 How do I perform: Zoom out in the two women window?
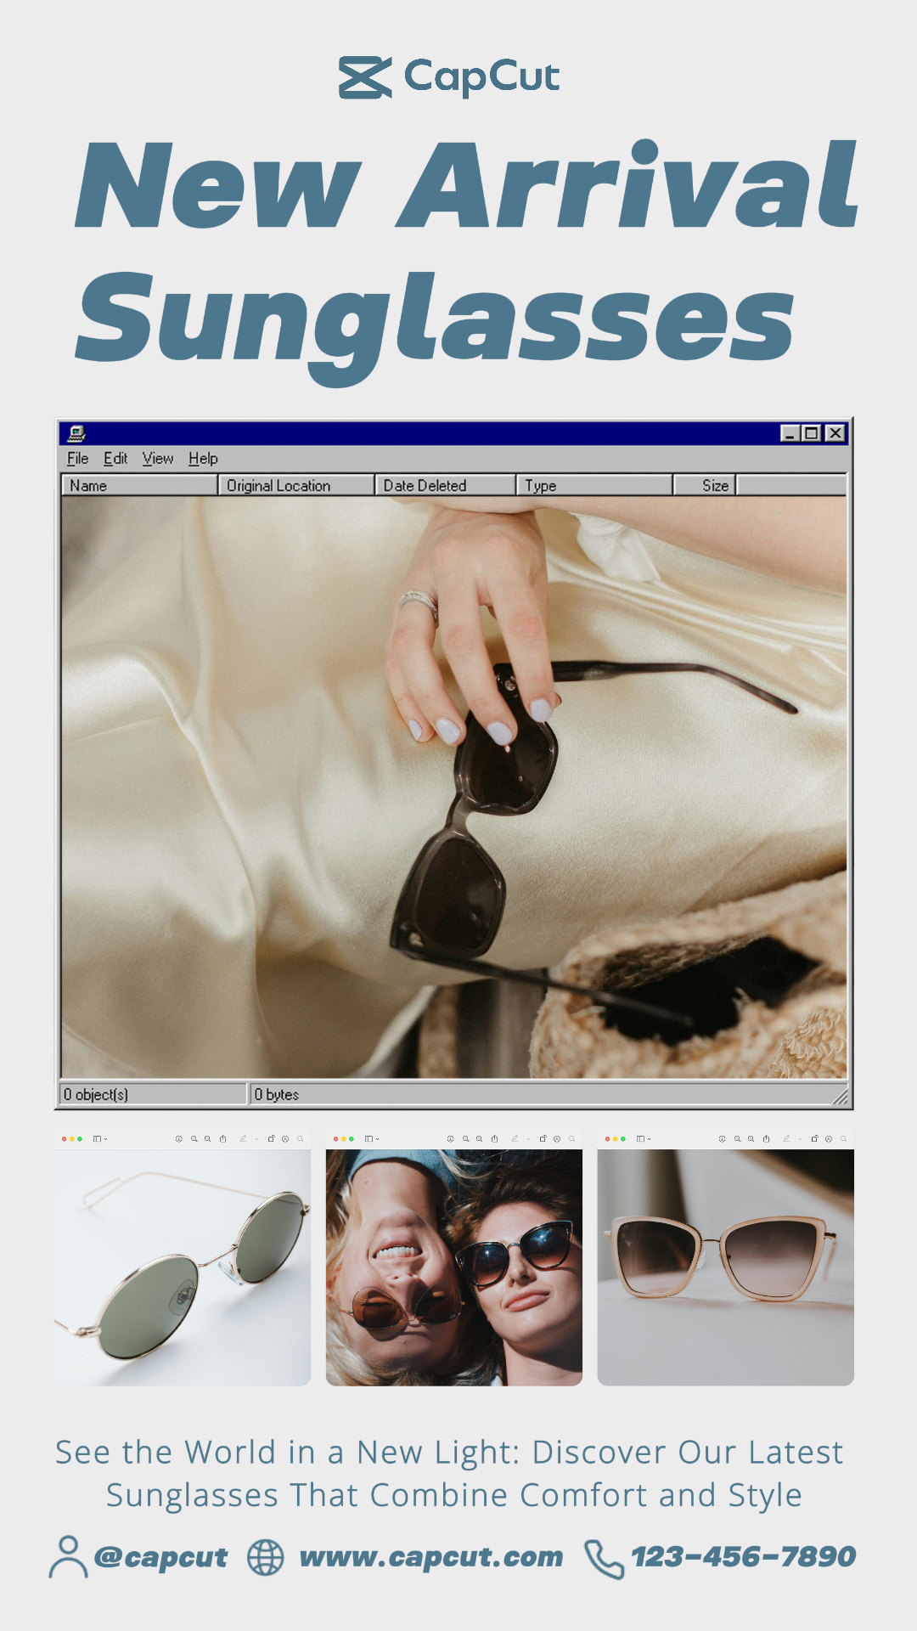coord(465,1139)
